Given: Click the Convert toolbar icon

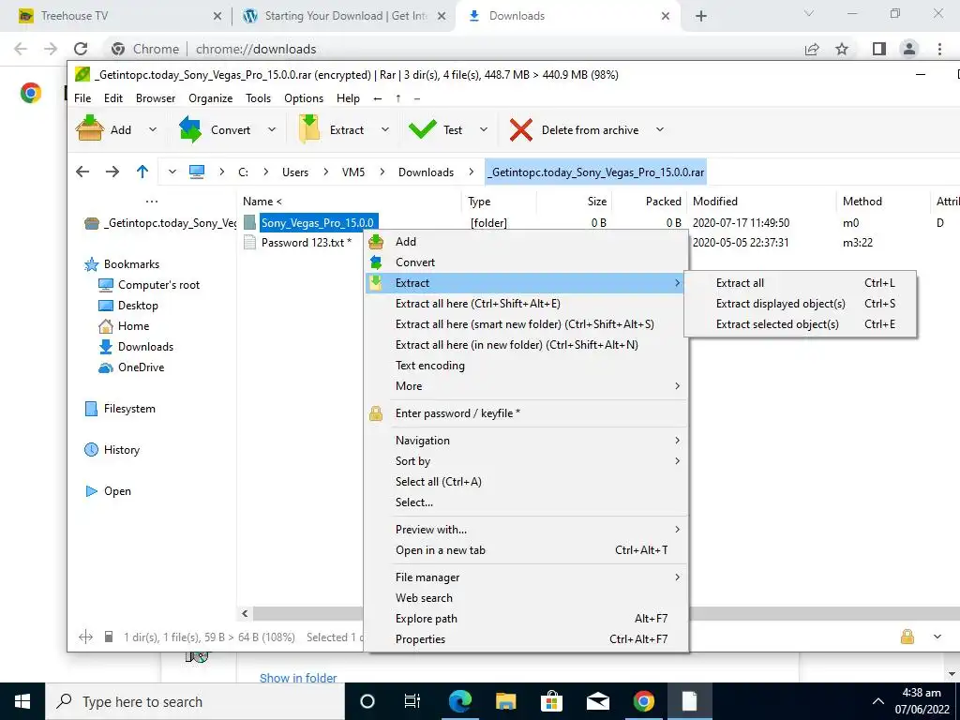Looking at the screenshot, I should click(190, 129).
